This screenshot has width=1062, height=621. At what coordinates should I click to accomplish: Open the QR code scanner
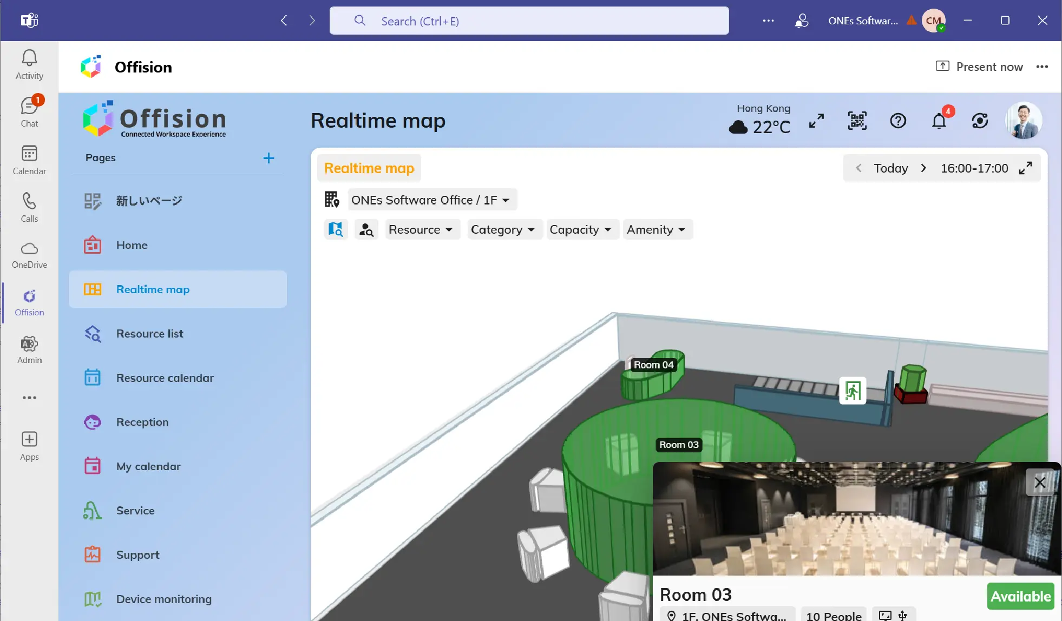tap(856, 120)
